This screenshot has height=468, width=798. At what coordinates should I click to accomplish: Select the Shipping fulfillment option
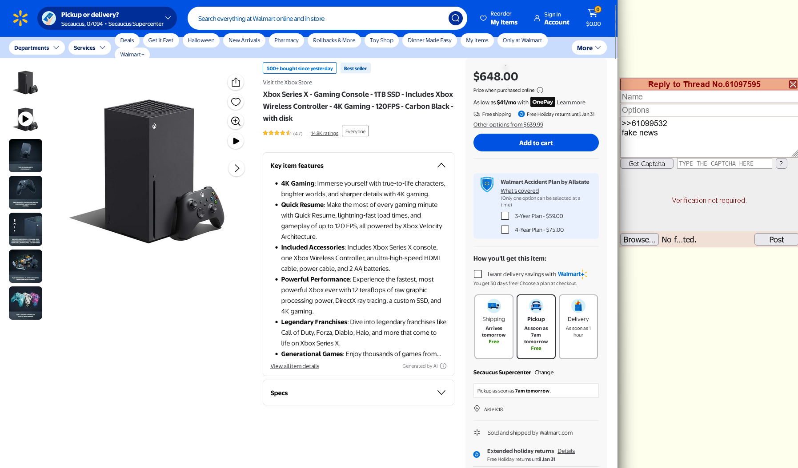[494, 327]
